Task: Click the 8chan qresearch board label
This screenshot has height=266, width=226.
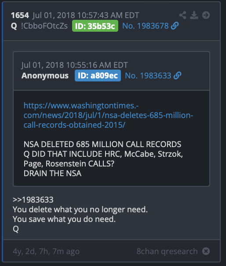Action: [x=167, y=251]
